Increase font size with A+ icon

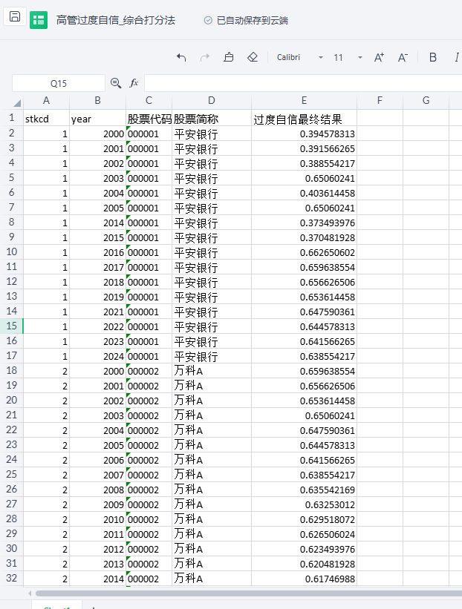379,57
